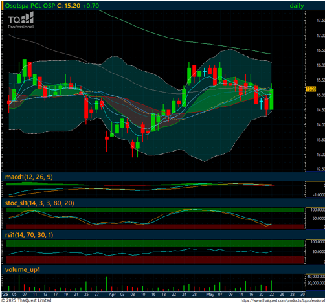
Task: Click the 20,000,000 volume axis label
Action: [316, 283]
